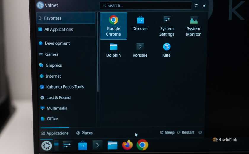Open Dolphin file manager from Favorites grid
This screenshot has height=154, width=249.
tap(113, 50)
